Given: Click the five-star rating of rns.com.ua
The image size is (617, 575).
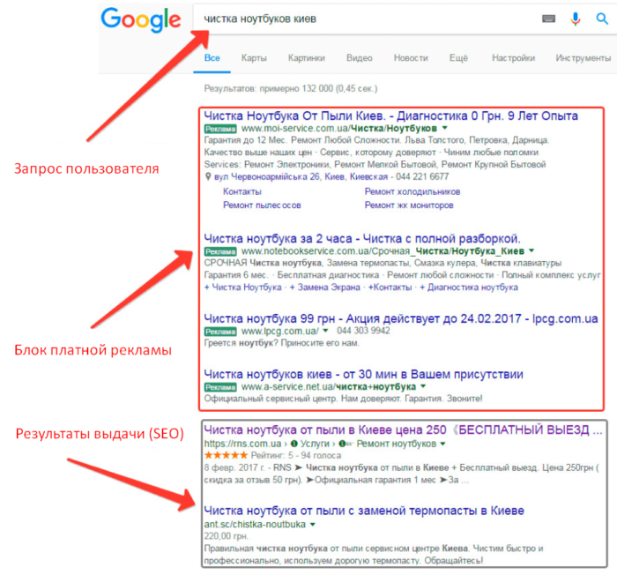Looking at the screenshot, I should click(226, 456).
